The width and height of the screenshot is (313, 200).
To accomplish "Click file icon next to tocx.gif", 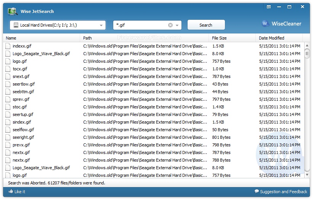I will point(8,69).
